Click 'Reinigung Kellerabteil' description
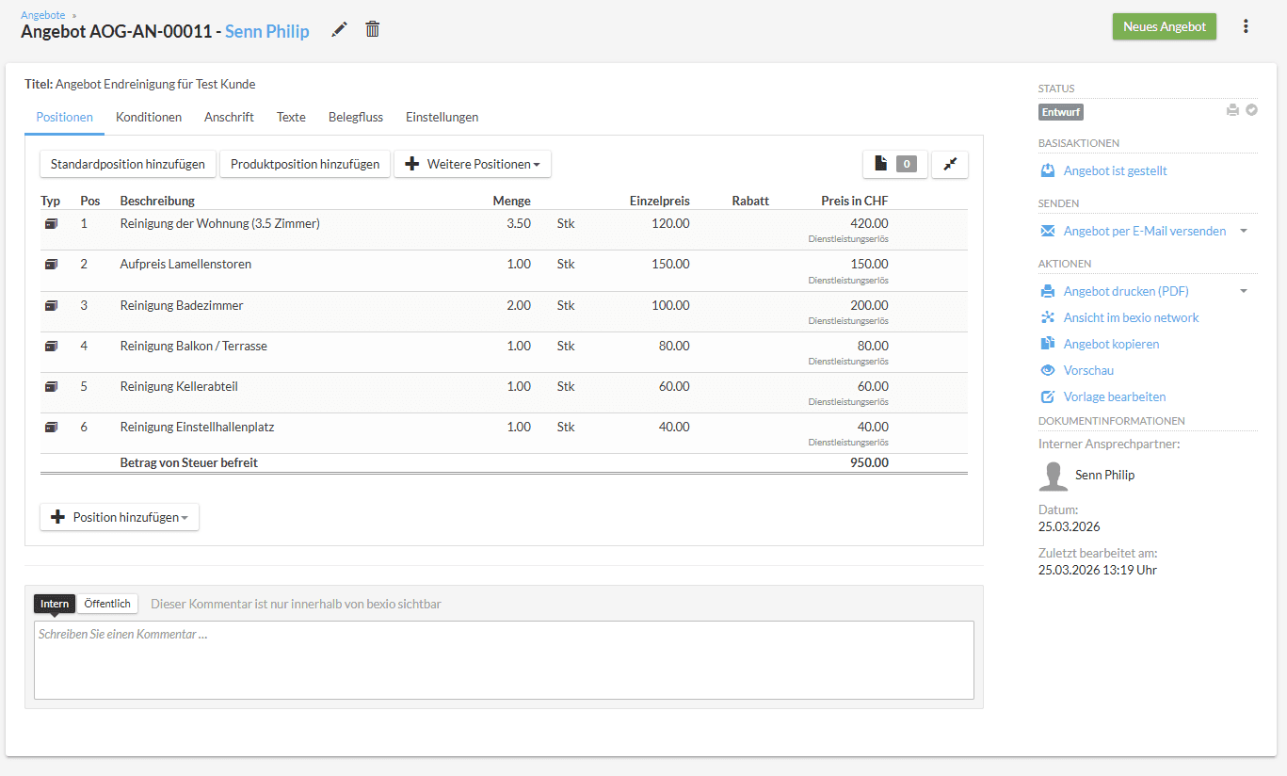The width and height of the screenshot is (1287, 776). click(180, 387)
